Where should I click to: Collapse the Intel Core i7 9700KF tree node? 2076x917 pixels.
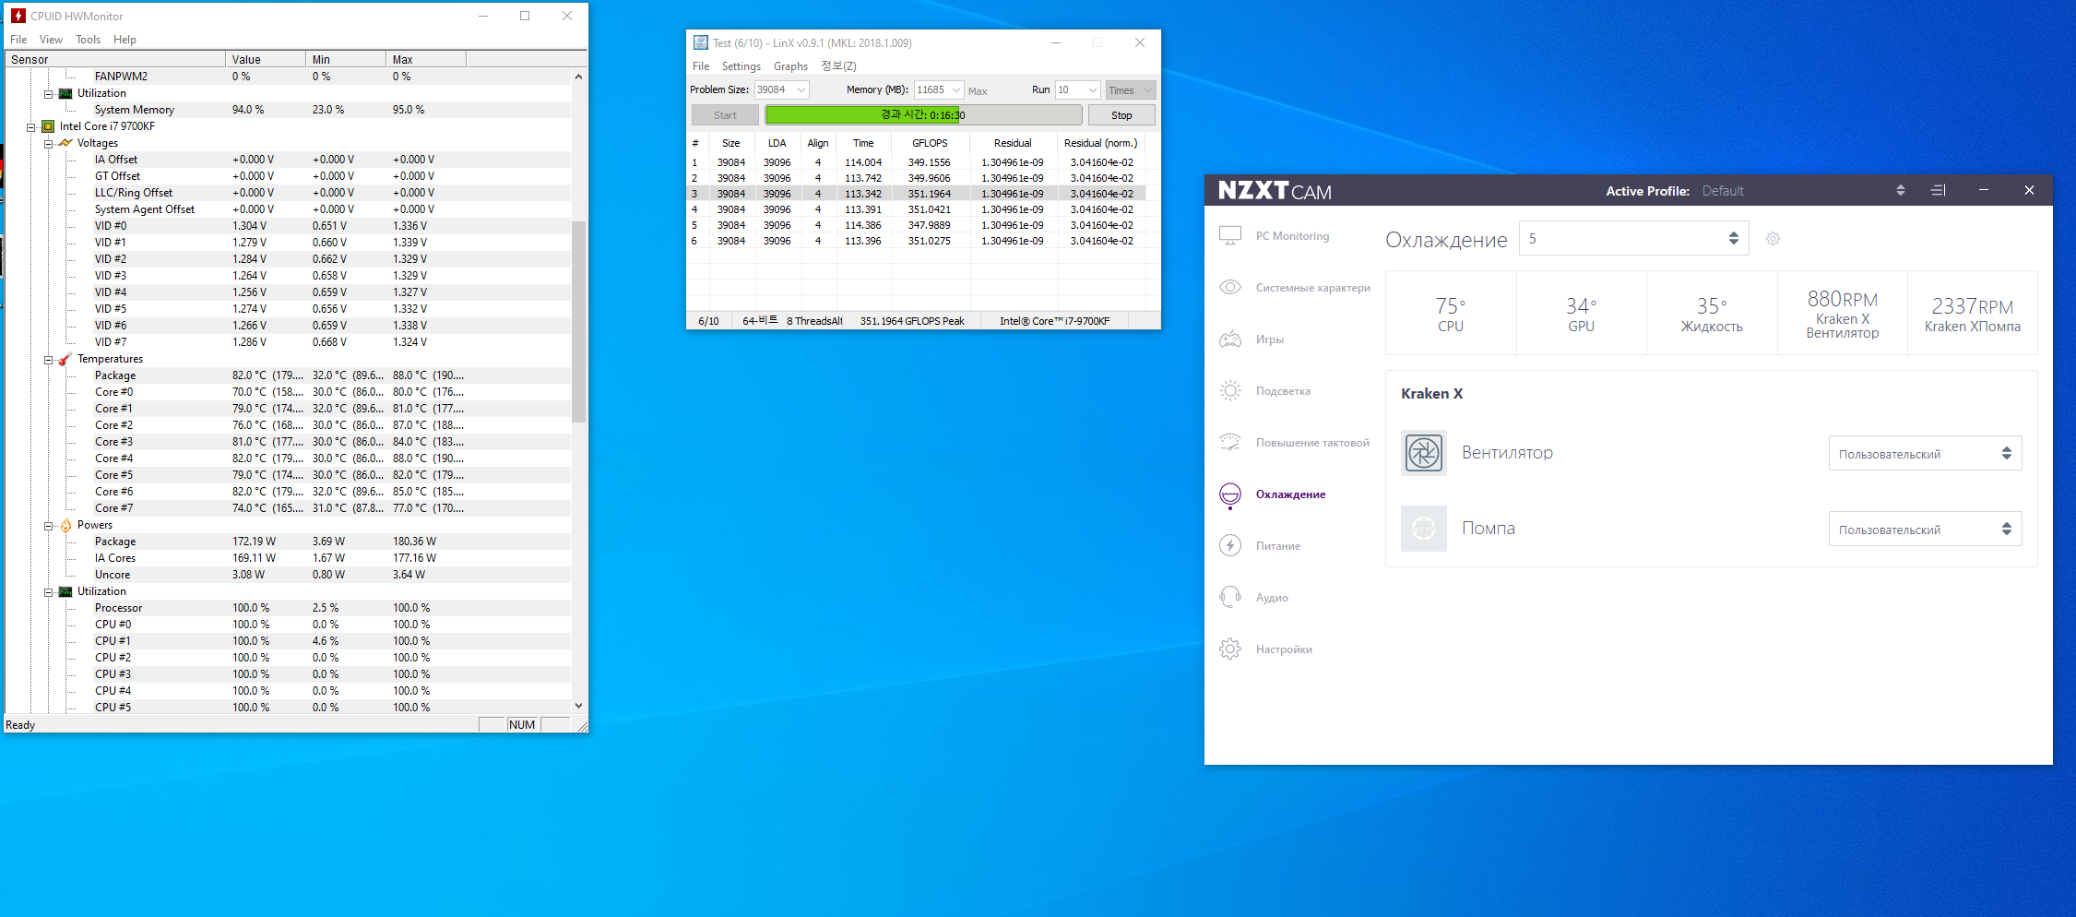(x=31, y=126)
